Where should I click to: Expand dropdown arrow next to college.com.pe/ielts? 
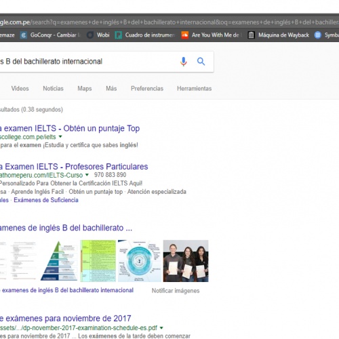tap(60, 136)
